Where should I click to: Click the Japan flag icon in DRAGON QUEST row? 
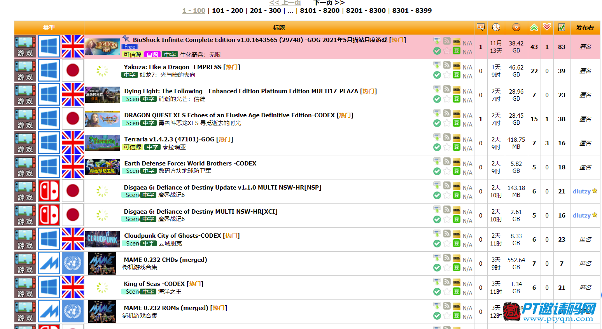click(x=73, y=119)
